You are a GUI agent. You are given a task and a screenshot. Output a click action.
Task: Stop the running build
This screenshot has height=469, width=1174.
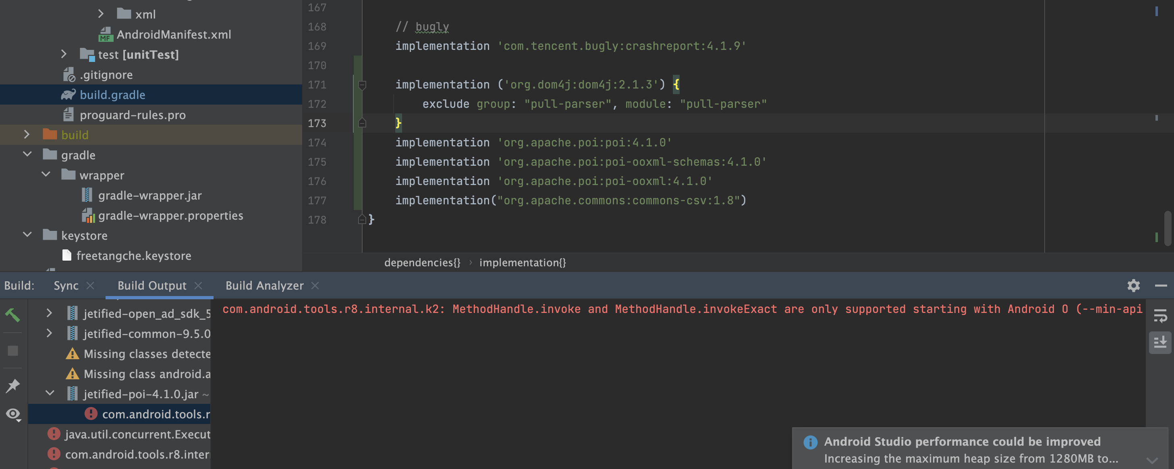pyautogui.click(x=13, y=350)
